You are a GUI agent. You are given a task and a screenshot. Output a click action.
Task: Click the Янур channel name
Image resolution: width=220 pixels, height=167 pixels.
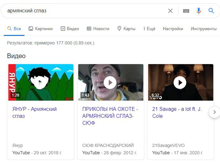coord(17,145)
